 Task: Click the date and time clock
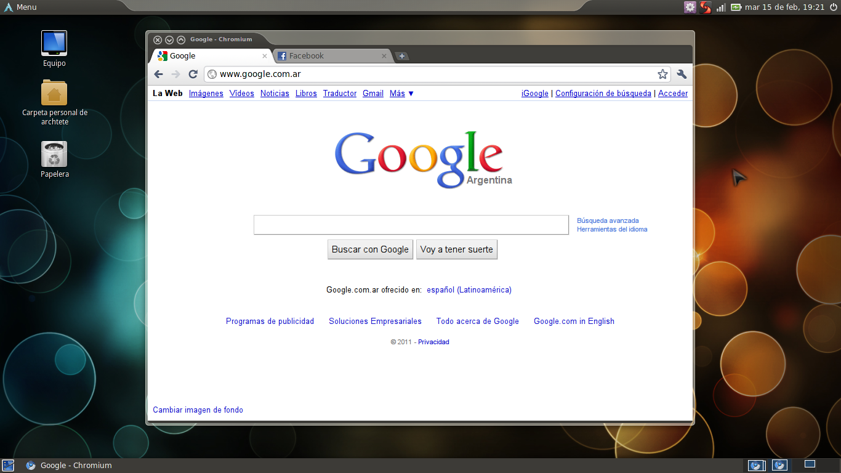tap(784, 7)
